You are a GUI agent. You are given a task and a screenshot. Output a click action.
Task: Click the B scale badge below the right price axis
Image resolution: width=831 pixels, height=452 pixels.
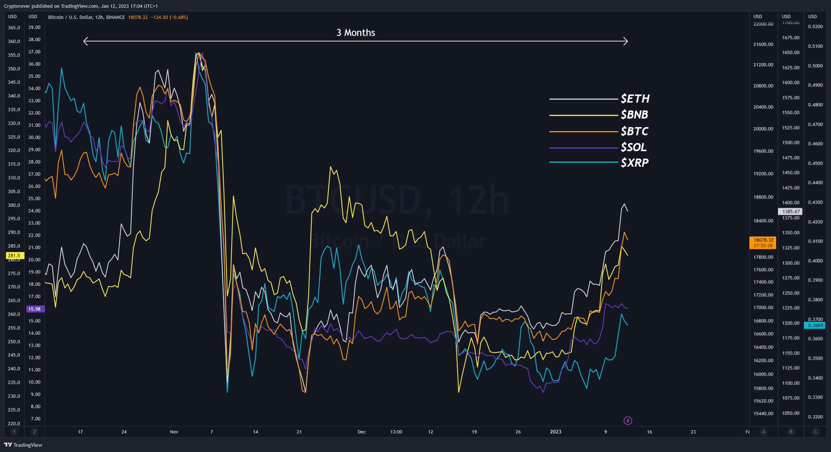(791, 432)
